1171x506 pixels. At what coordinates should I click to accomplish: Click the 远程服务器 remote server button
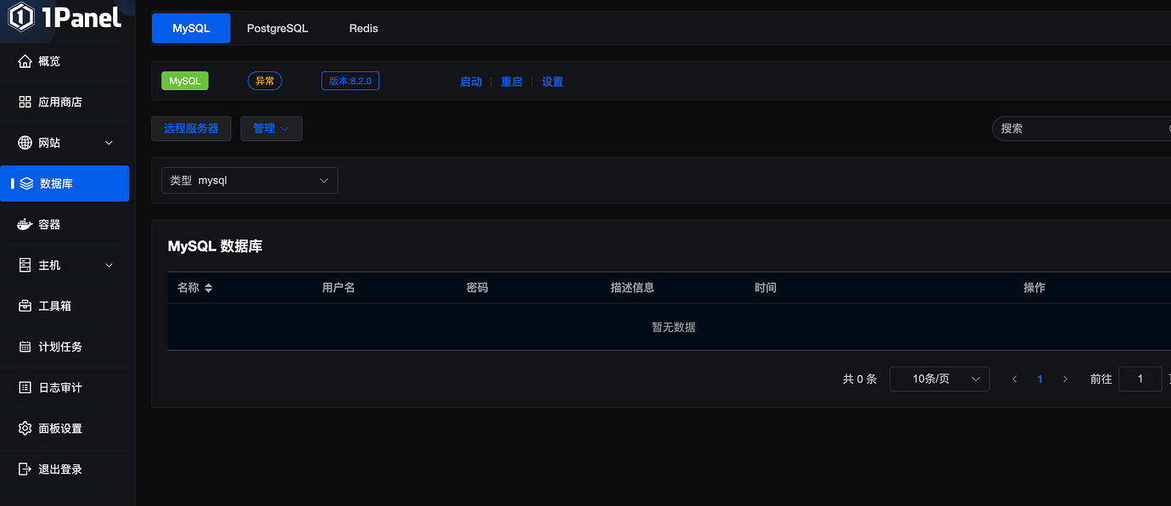pos(191,128)
